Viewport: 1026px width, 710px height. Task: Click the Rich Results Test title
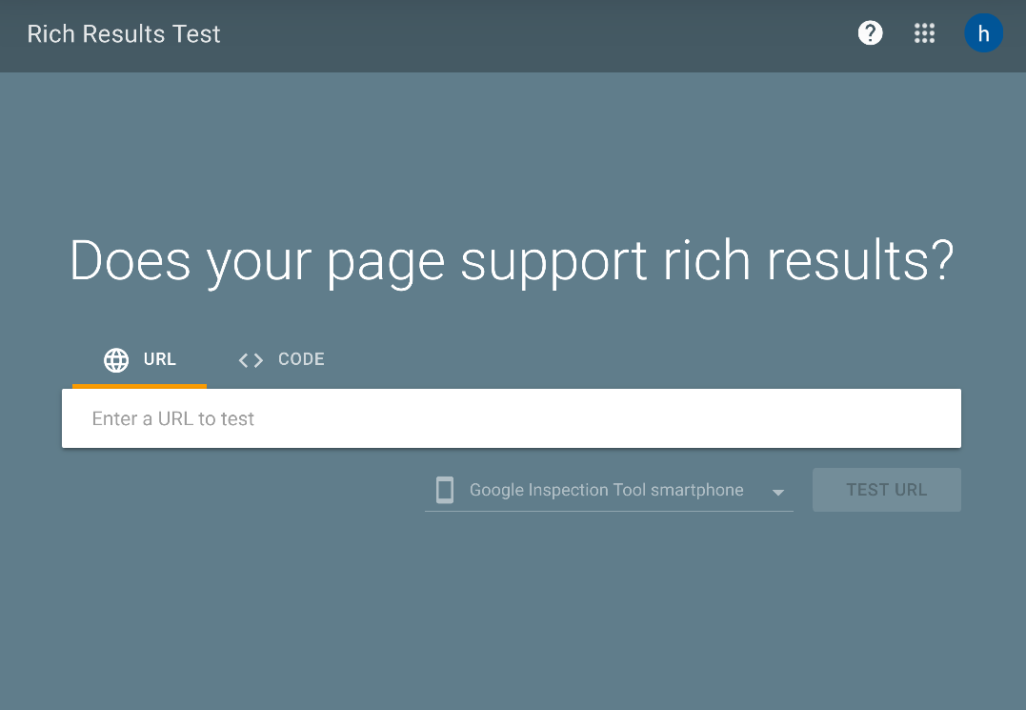tap(124, 34)
